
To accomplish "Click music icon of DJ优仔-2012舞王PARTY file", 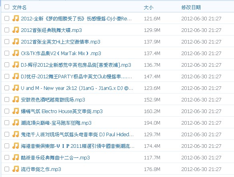I will coord(16,76).
